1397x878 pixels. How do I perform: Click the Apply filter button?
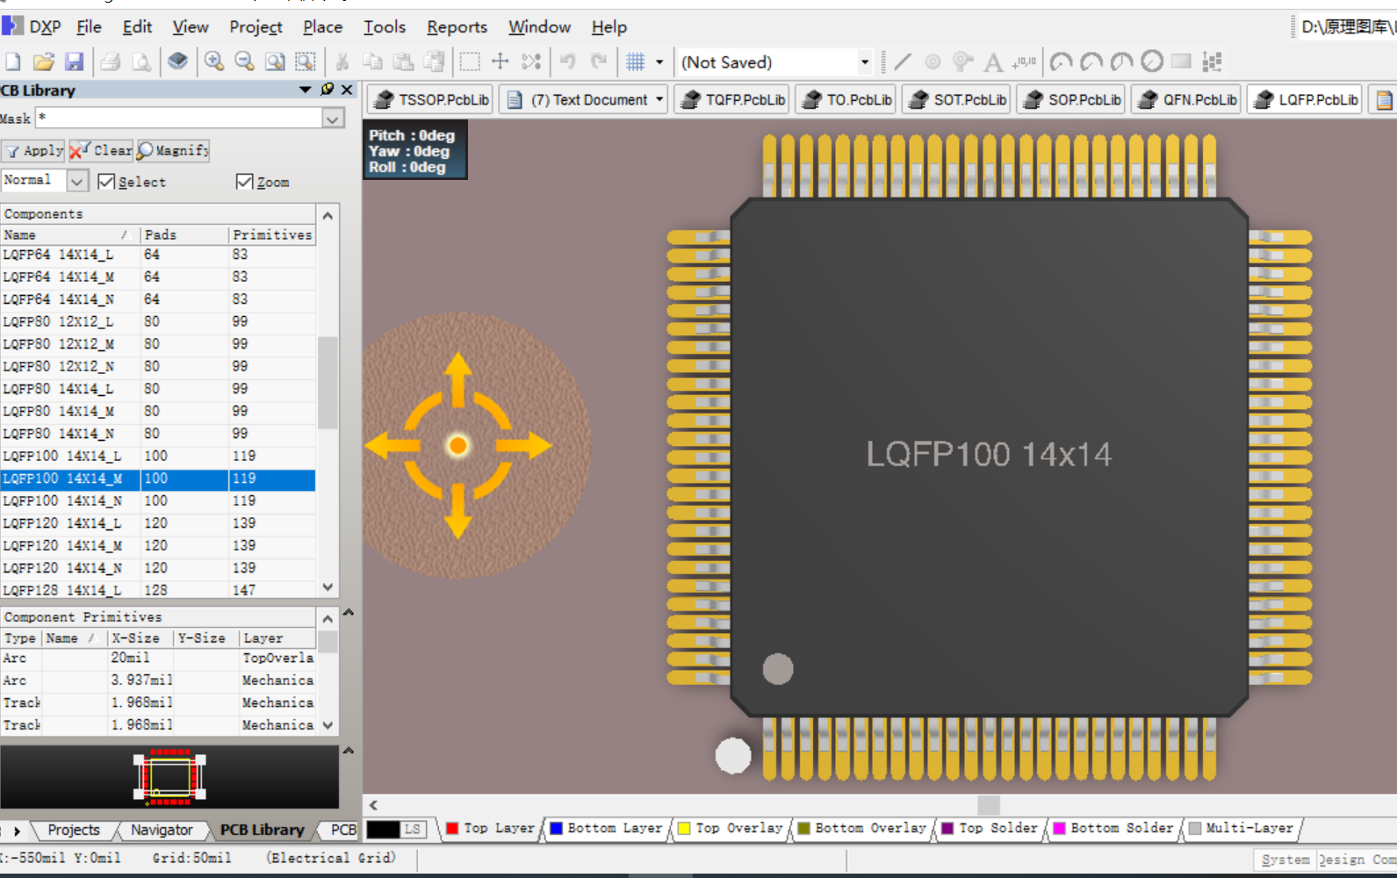click(x=33, y=150)
